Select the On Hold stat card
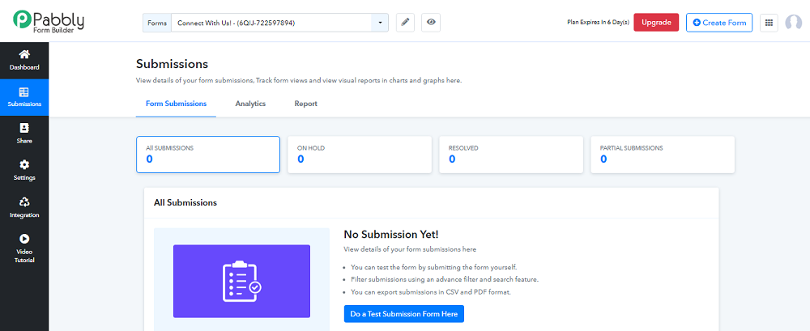This screenshot has width=810, height=331. pyautogui.click(x=360, y=155)
